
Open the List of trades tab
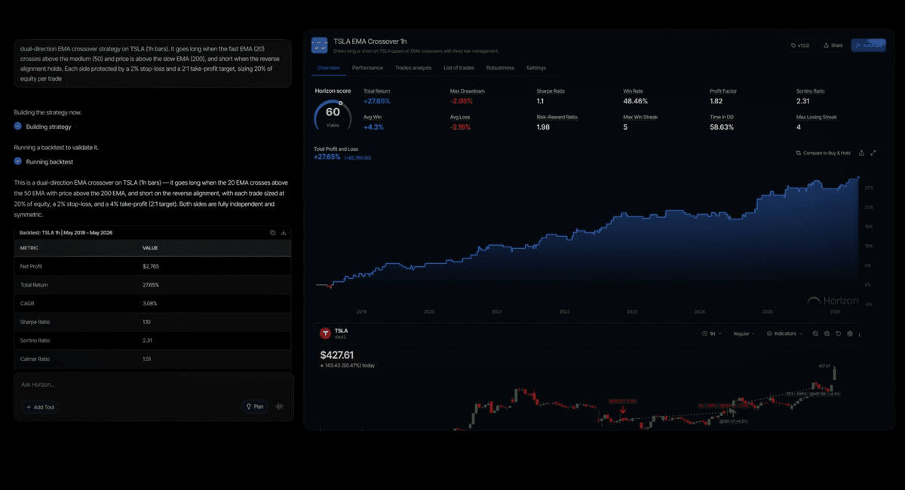[459, 68]
